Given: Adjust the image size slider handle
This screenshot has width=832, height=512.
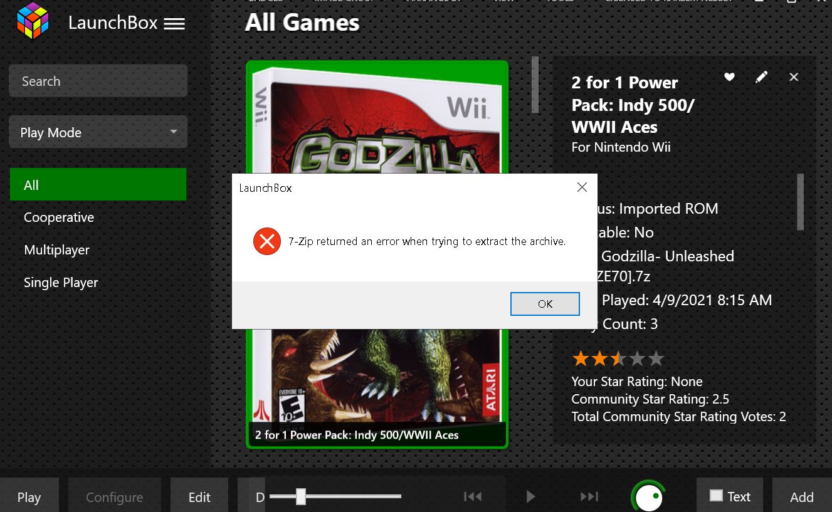Looking at the screenshot, I should 301,497.
